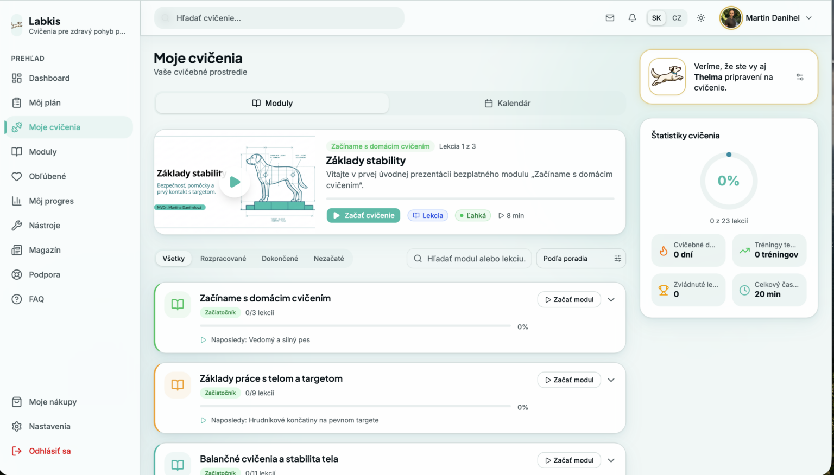Open the Podľa poradia sort dropdown
The width and height of the screenshot is (834, 475).
[x=581, y=259]
